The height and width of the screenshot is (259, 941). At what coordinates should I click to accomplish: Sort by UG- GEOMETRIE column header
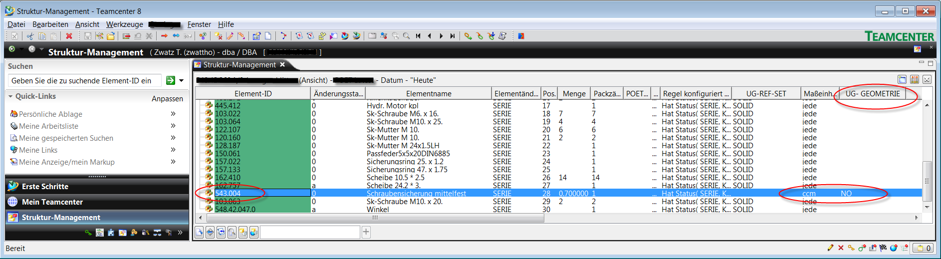coord(873,93)
